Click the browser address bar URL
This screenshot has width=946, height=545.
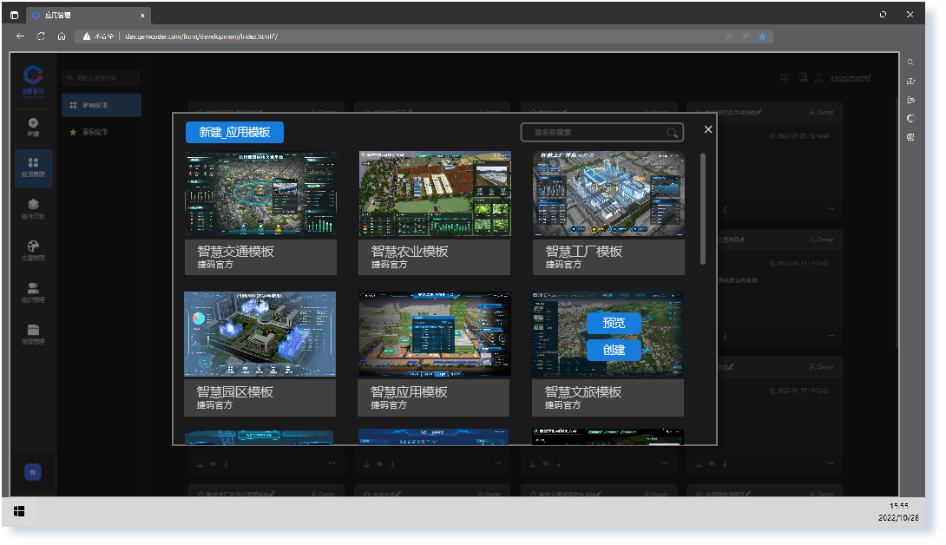201,36
